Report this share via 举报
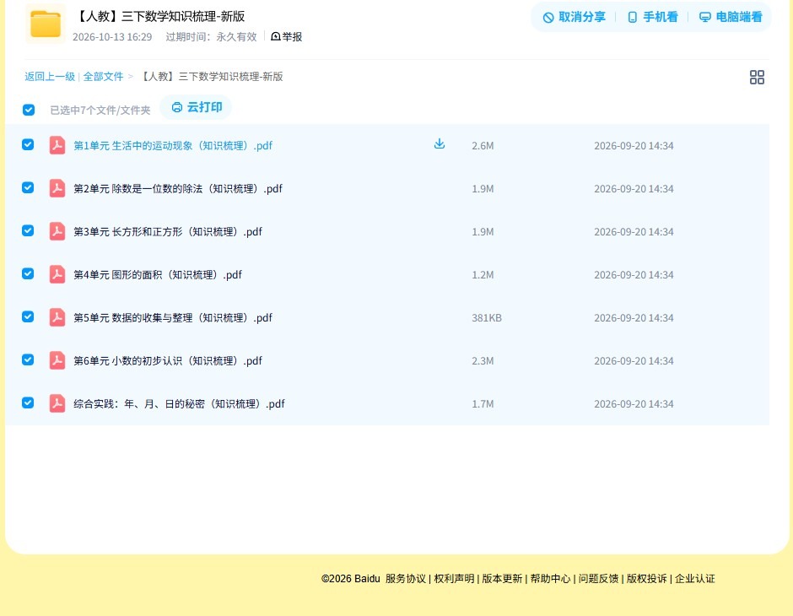This screenshot has height=616, width=793. pos(286,36)
